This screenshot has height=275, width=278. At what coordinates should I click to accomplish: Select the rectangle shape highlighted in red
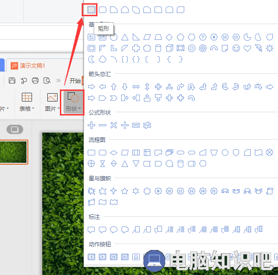(x=91, y=10)
